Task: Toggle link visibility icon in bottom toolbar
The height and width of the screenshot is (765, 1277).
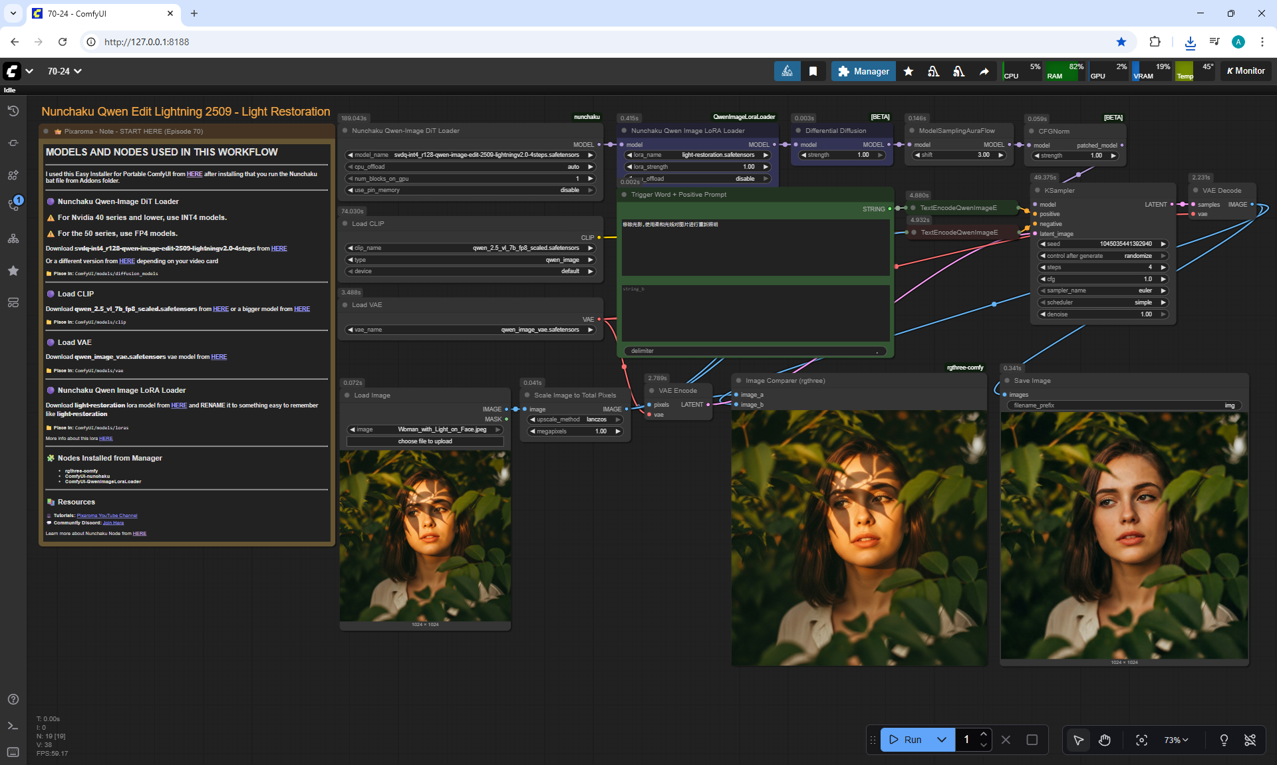Action: (1250, 740)
